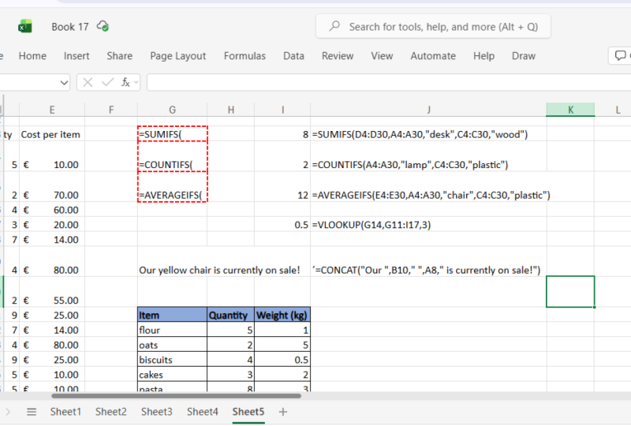Screen dimensions: 631x426
Task: Select column E header
Action: 52,110
